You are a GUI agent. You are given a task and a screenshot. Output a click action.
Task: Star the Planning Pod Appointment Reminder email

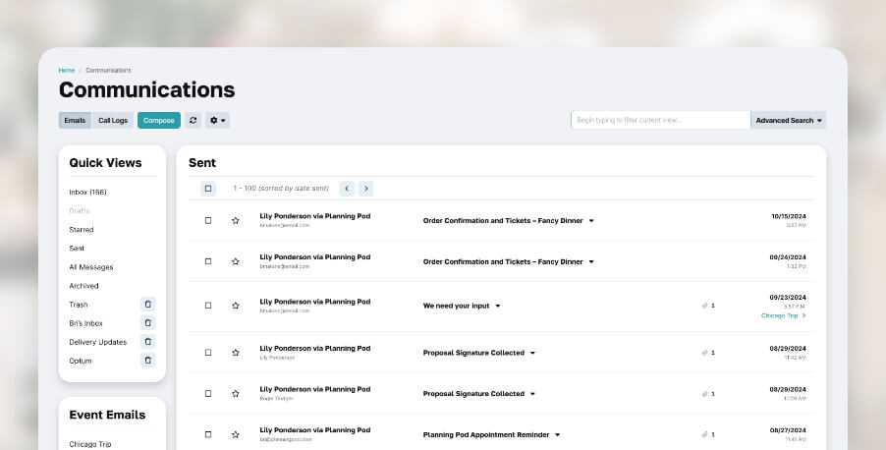click(x=236, y=434)
